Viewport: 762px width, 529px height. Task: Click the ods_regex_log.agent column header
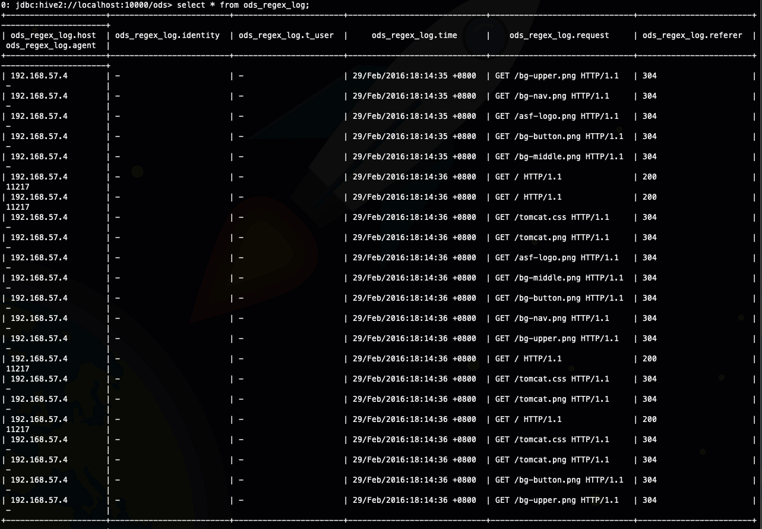(x=50, y=46)
